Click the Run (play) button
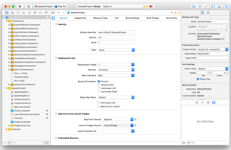Screen dimensions: 231x150 (20, 6)
